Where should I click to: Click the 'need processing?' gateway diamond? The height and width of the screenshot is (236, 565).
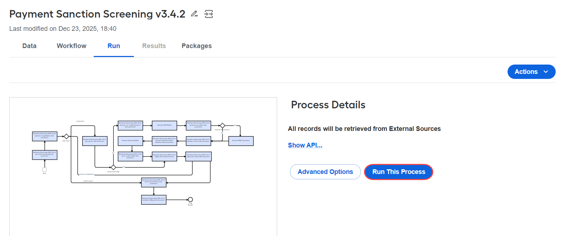(113, 167)
